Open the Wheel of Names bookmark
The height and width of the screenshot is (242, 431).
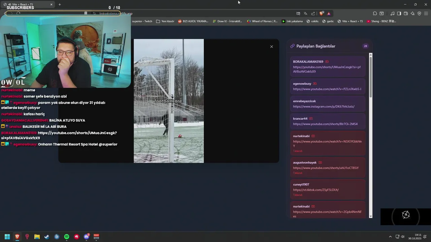click(262, 21)
